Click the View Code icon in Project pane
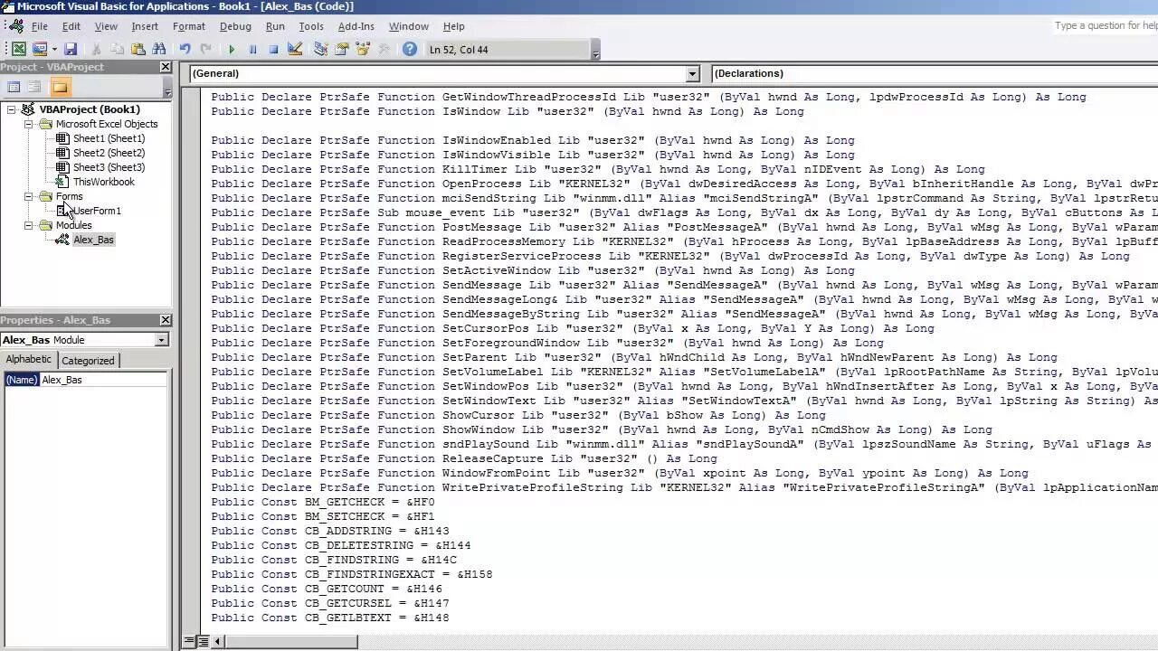 14,87
